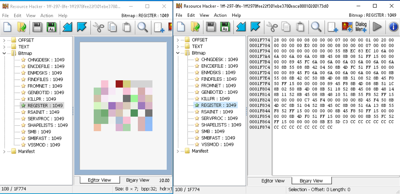Viewport: 400px width, 194px height.
Task: Select SHAPELISTS : 1049 in right tree
Action: point(221,125)
